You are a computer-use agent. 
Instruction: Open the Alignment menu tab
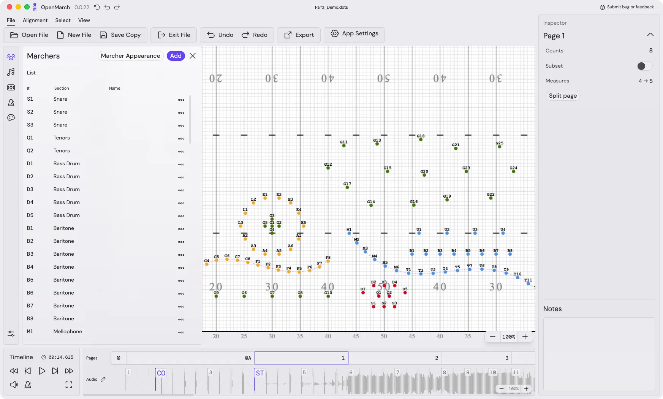click(35, 20)
